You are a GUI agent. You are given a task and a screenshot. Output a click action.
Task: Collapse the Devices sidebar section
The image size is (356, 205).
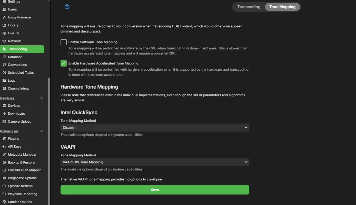[x=42, y=98]
